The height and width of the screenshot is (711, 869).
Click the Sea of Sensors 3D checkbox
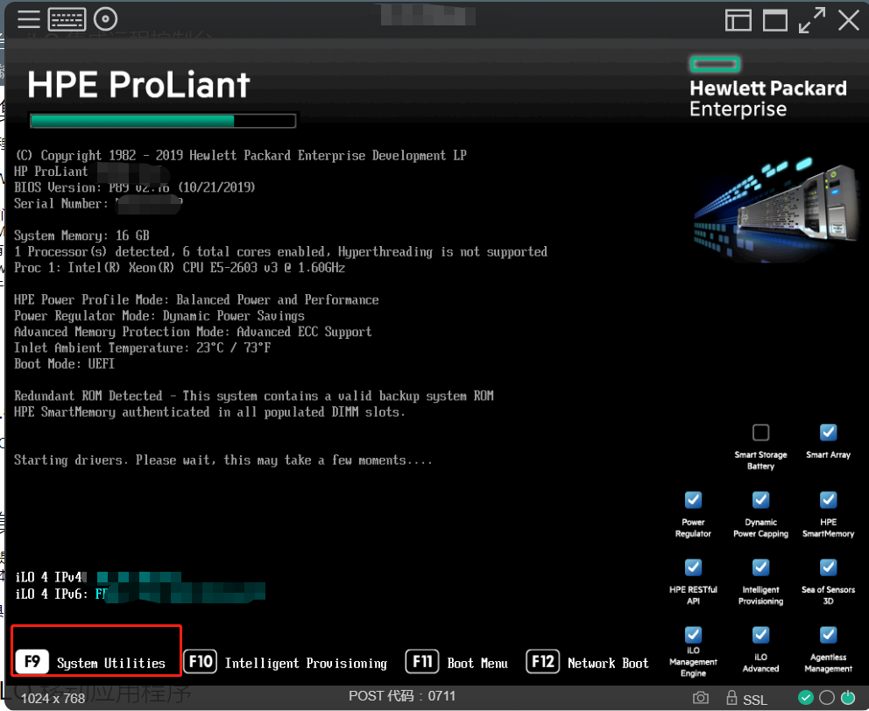click(x=828, y=567)
